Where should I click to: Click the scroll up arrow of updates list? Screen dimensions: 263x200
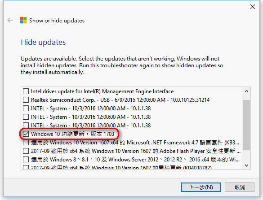point(246,91)
